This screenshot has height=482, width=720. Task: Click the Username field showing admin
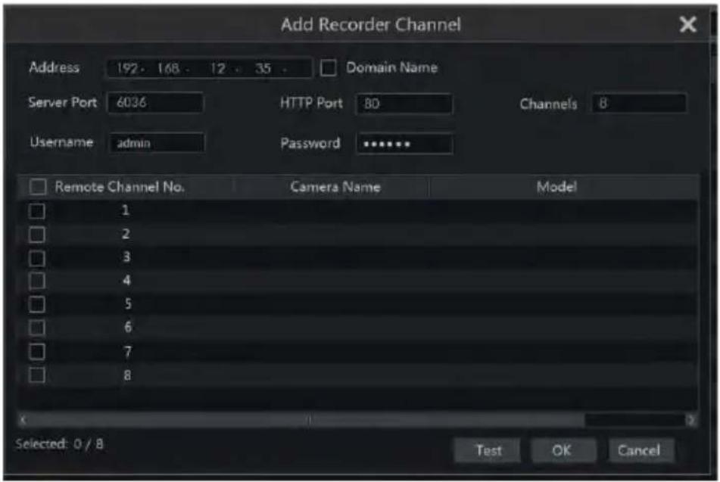(x=157, y=143)
